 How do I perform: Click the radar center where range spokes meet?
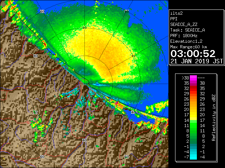point(85,84)
